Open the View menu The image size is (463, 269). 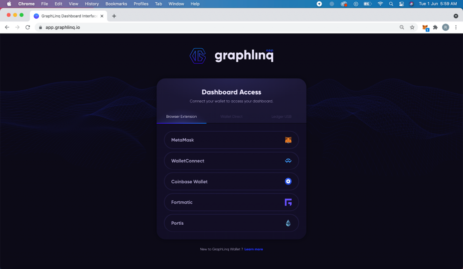(74, 4)
